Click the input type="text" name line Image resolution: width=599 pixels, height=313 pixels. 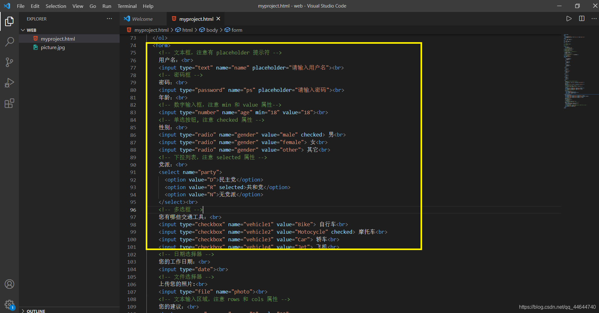pos(251,68)
